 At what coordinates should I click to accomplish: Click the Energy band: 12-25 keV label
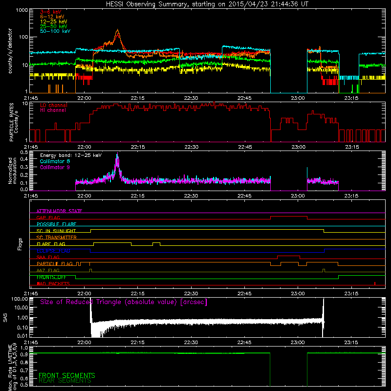71,155
